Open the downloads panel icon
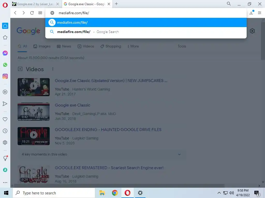The image size is (265, 198). [251, 13]
